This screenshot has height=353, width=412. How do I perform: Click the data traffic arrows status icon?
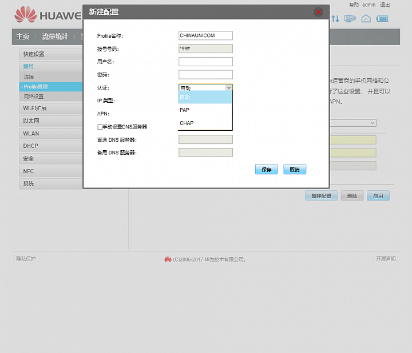click(335, 19)
